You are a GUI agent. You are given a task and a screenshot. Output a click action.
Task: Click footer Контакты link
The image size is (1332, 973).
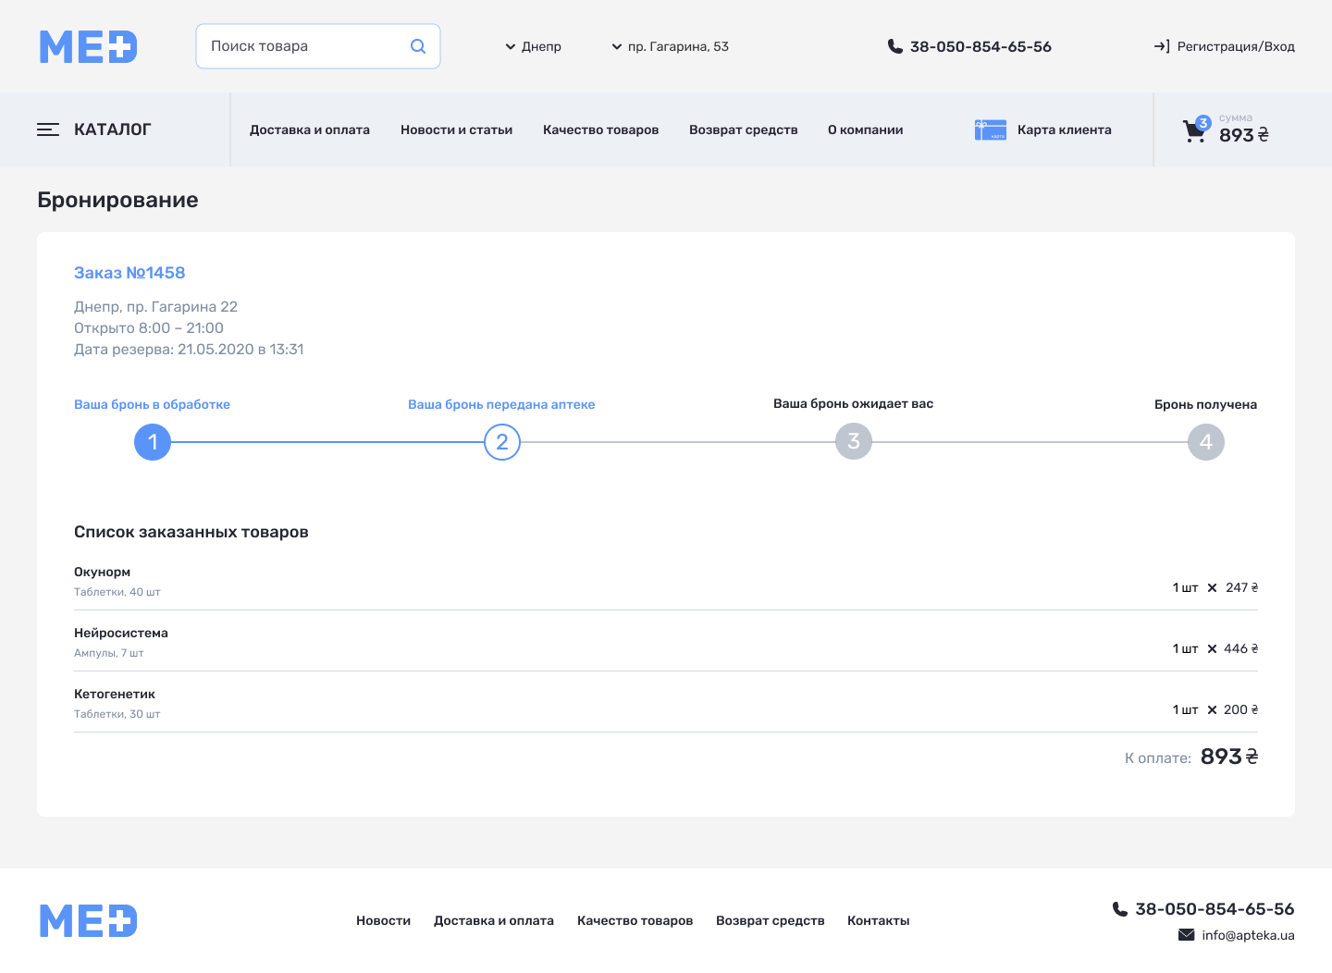click(879, 920)
